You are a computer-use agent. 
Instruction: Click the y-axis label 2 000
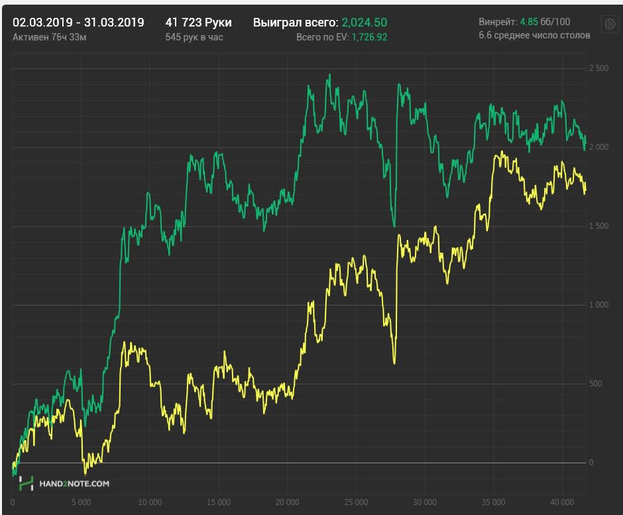(x=598, y=147)
